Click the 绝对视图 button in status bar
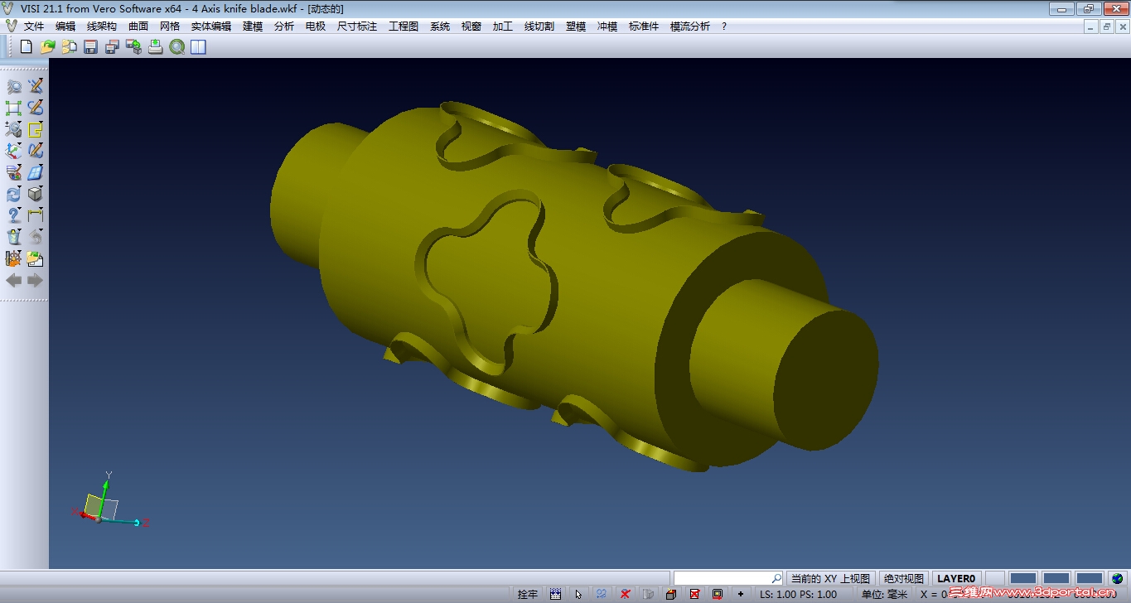 coord(904,578)
